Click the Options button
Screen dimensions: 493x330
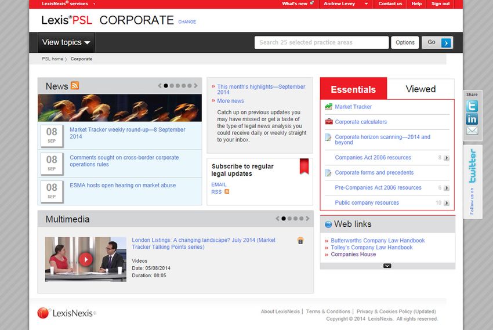click(x=405, y=42)
